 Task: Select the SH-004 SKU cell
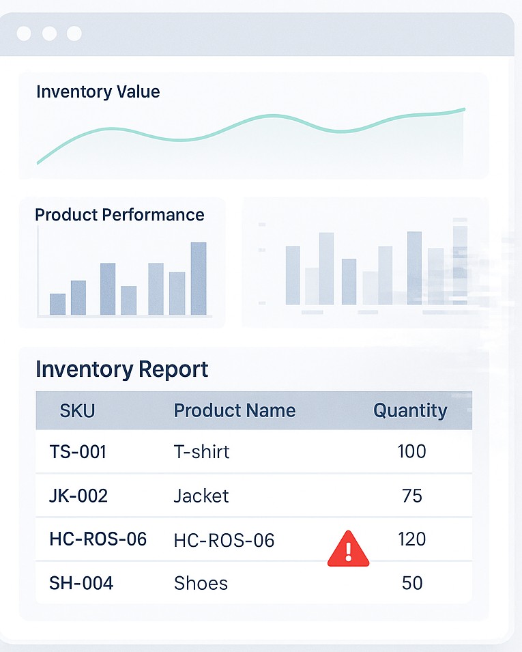81,583
